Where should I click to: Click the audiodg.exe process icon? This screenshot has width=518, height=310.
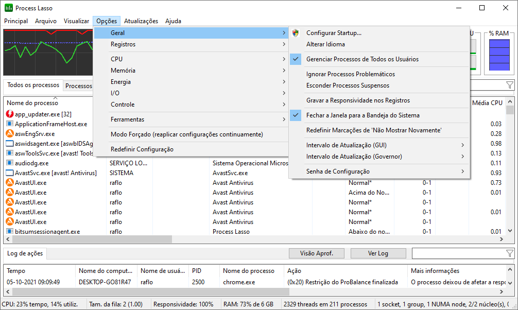tap(10, 163)
